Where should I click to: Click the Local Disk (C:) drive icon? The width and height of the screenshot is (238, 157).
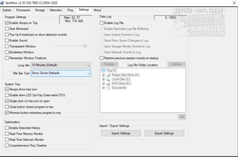(108, 79)
